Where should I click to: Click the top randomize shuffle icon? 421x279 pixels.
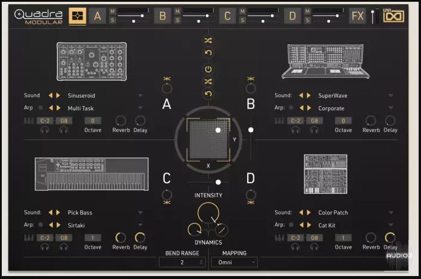point(208,40)
